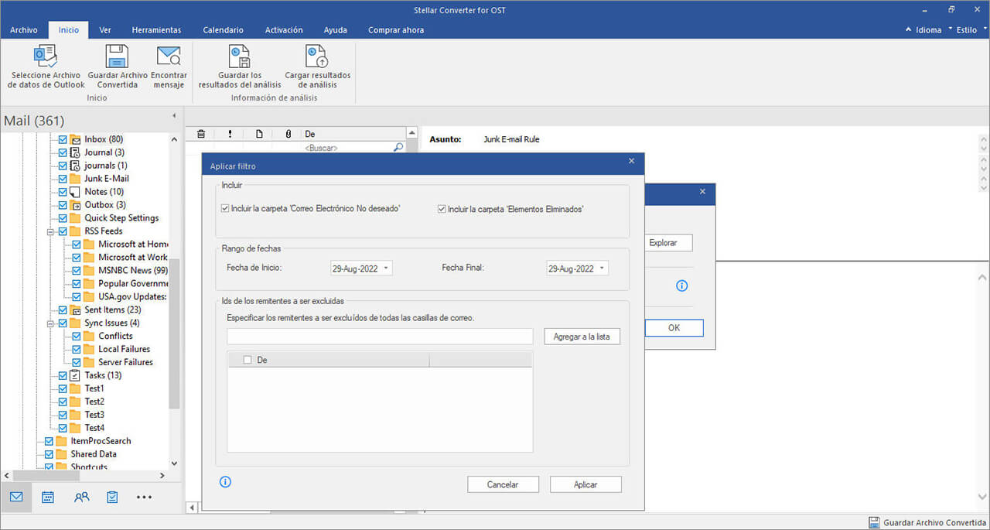The image size is (990, 530).
Task: Click the trash column header icon
Action: [201, 134]
